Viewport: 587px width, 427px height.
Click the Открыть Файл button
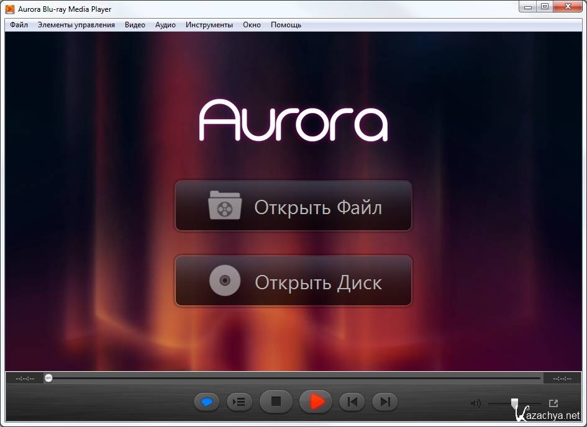(x=293, y=206)
